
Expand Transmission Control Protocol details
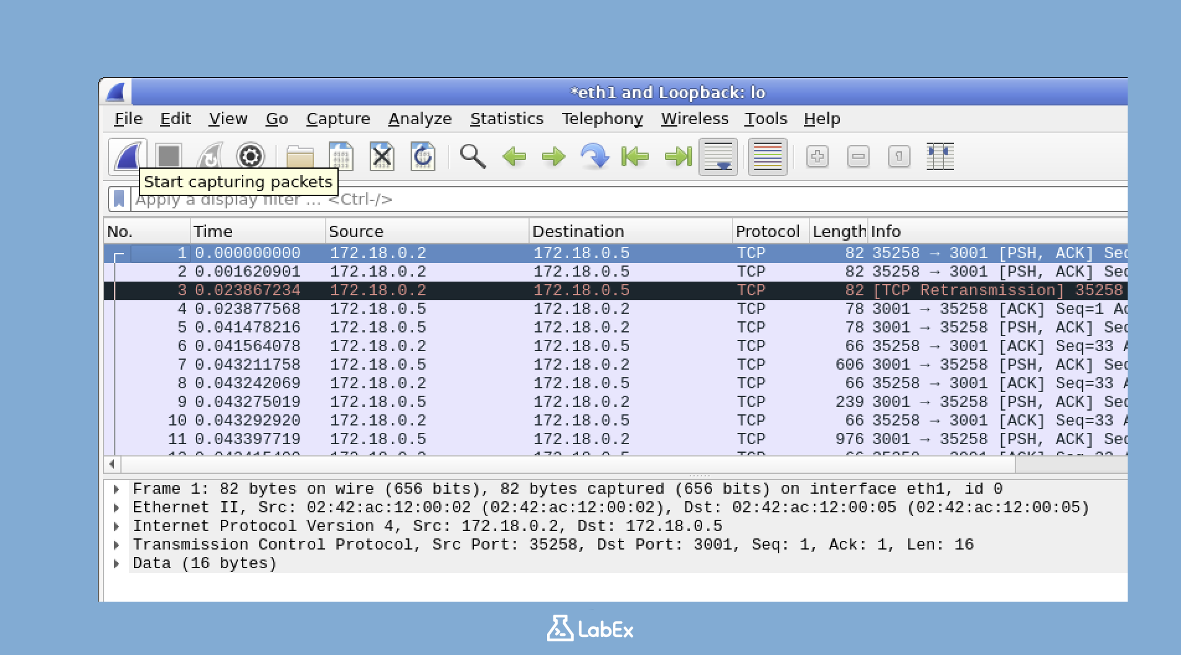[116, 545]
